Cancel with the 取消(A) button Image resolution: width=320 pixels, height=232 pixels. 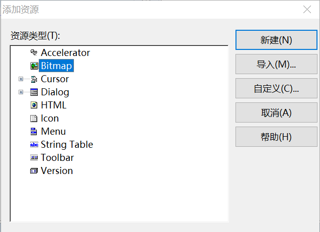[x=276, y=112]
